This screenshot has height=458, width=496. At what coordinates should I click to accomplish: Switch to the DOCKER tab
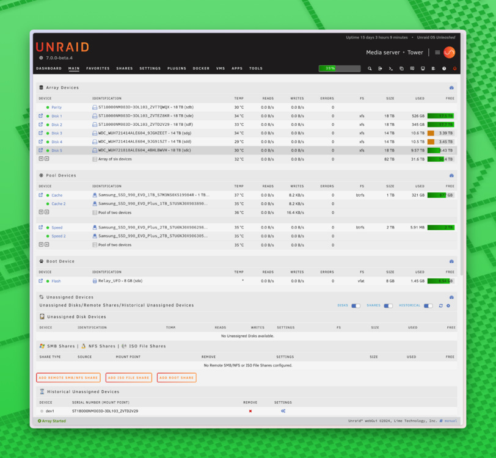tap(201, 68)
